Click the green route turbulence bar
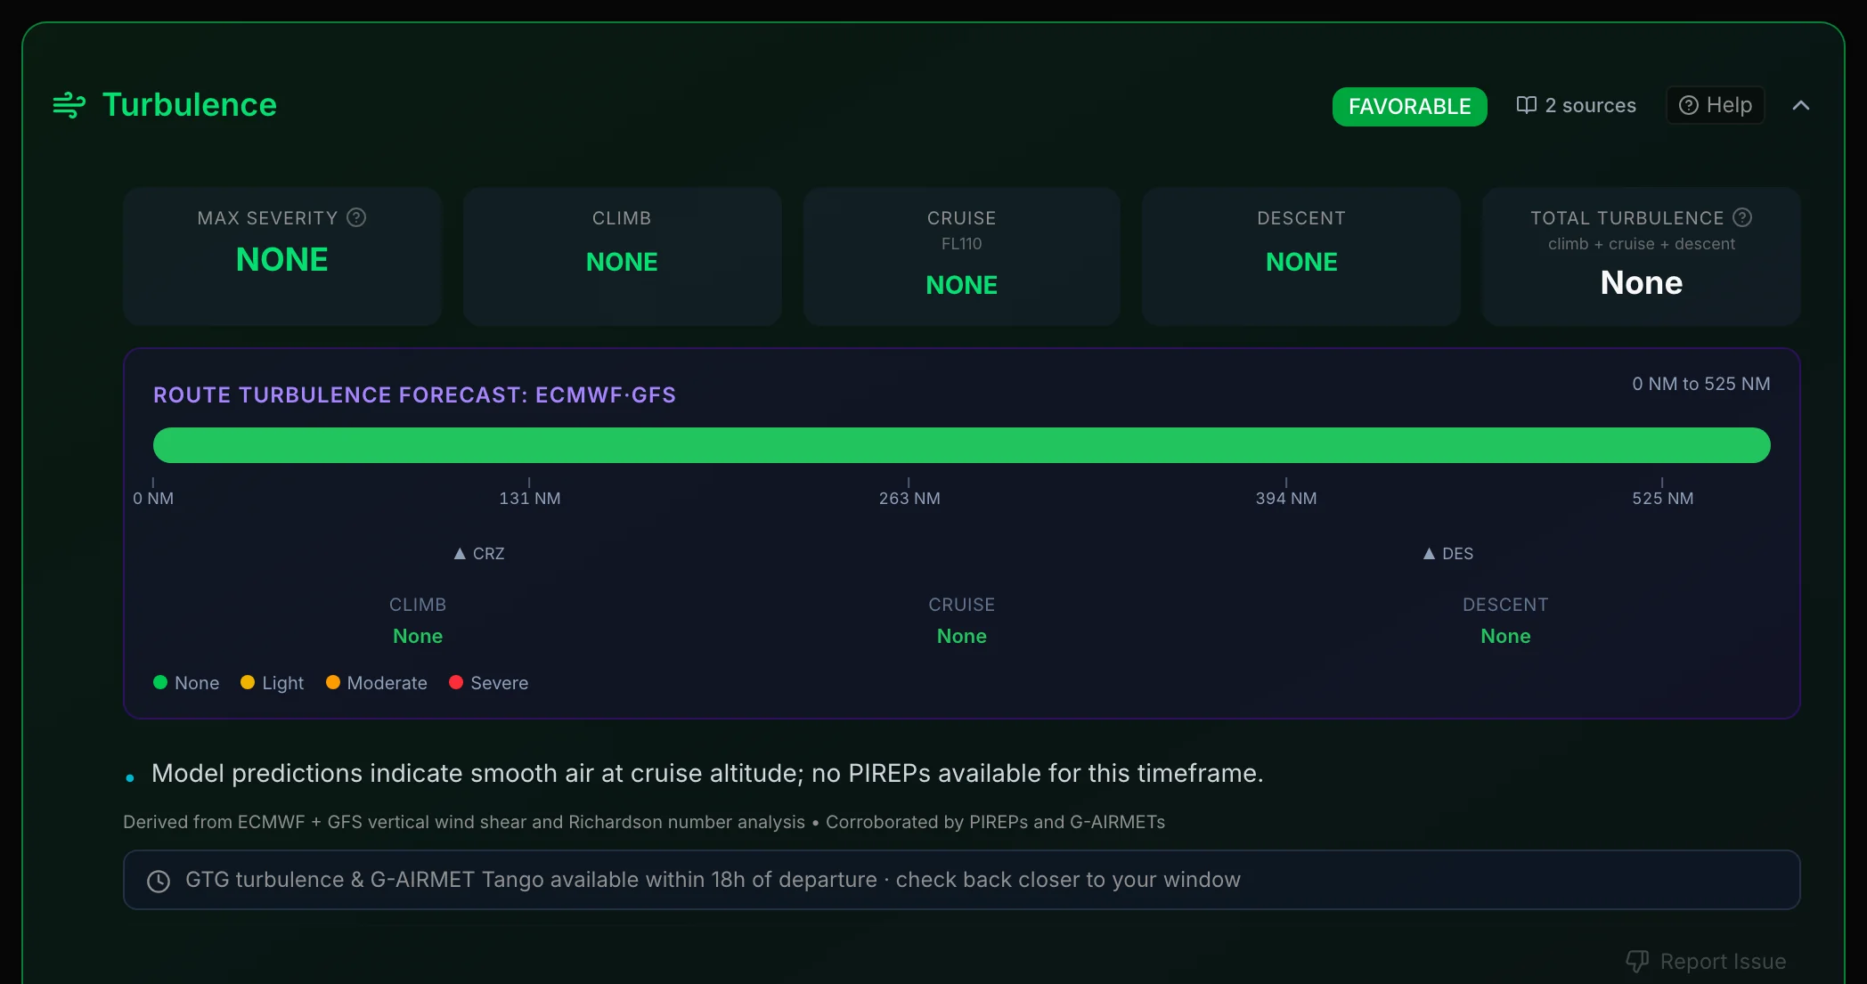 (961, 445)
